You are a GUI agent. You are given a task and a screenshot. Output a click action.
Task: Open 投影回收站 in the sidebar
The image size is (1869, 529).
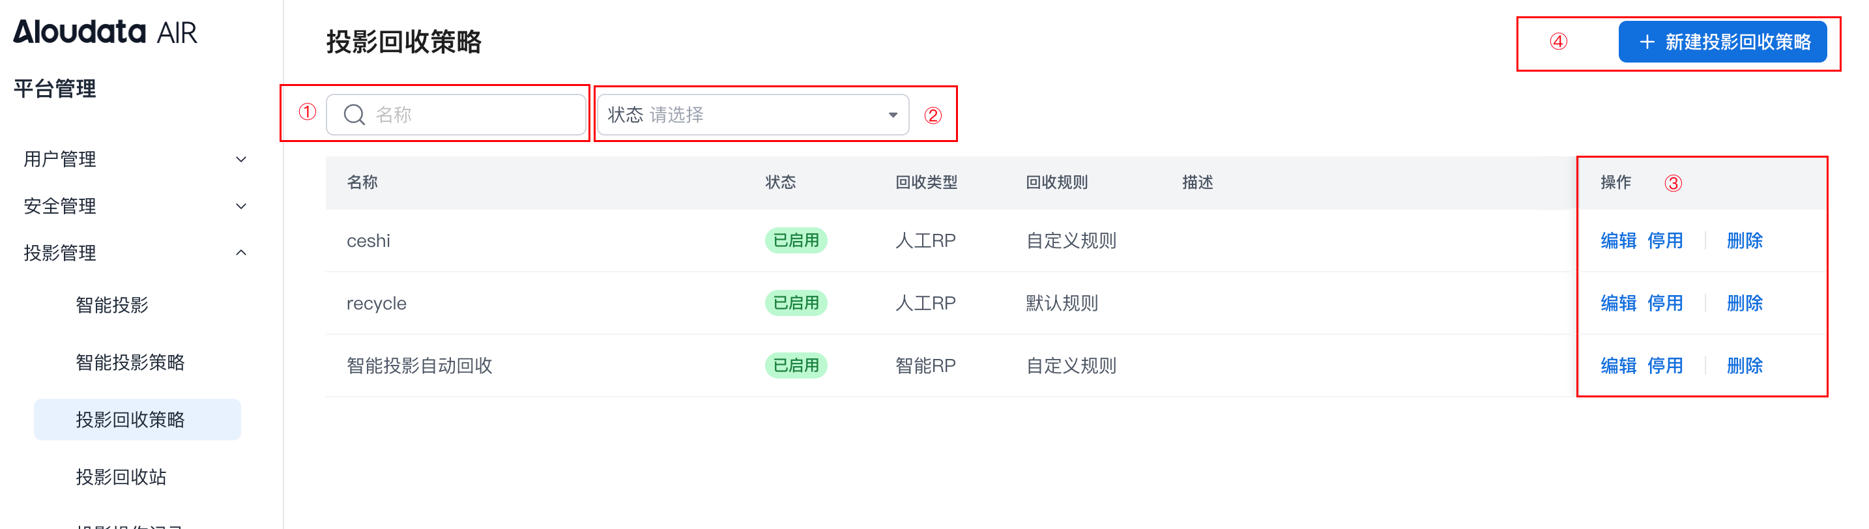[121, 477]
